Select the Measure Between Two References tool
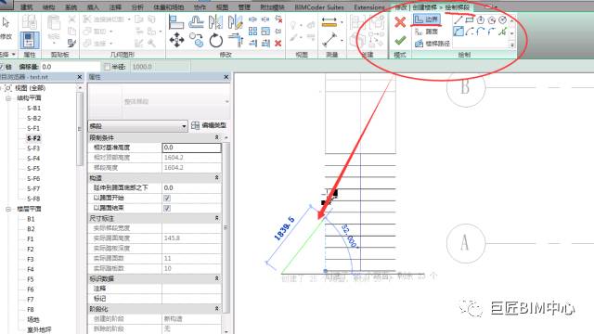This screenshot has width=594, height=334. [329, 39]
